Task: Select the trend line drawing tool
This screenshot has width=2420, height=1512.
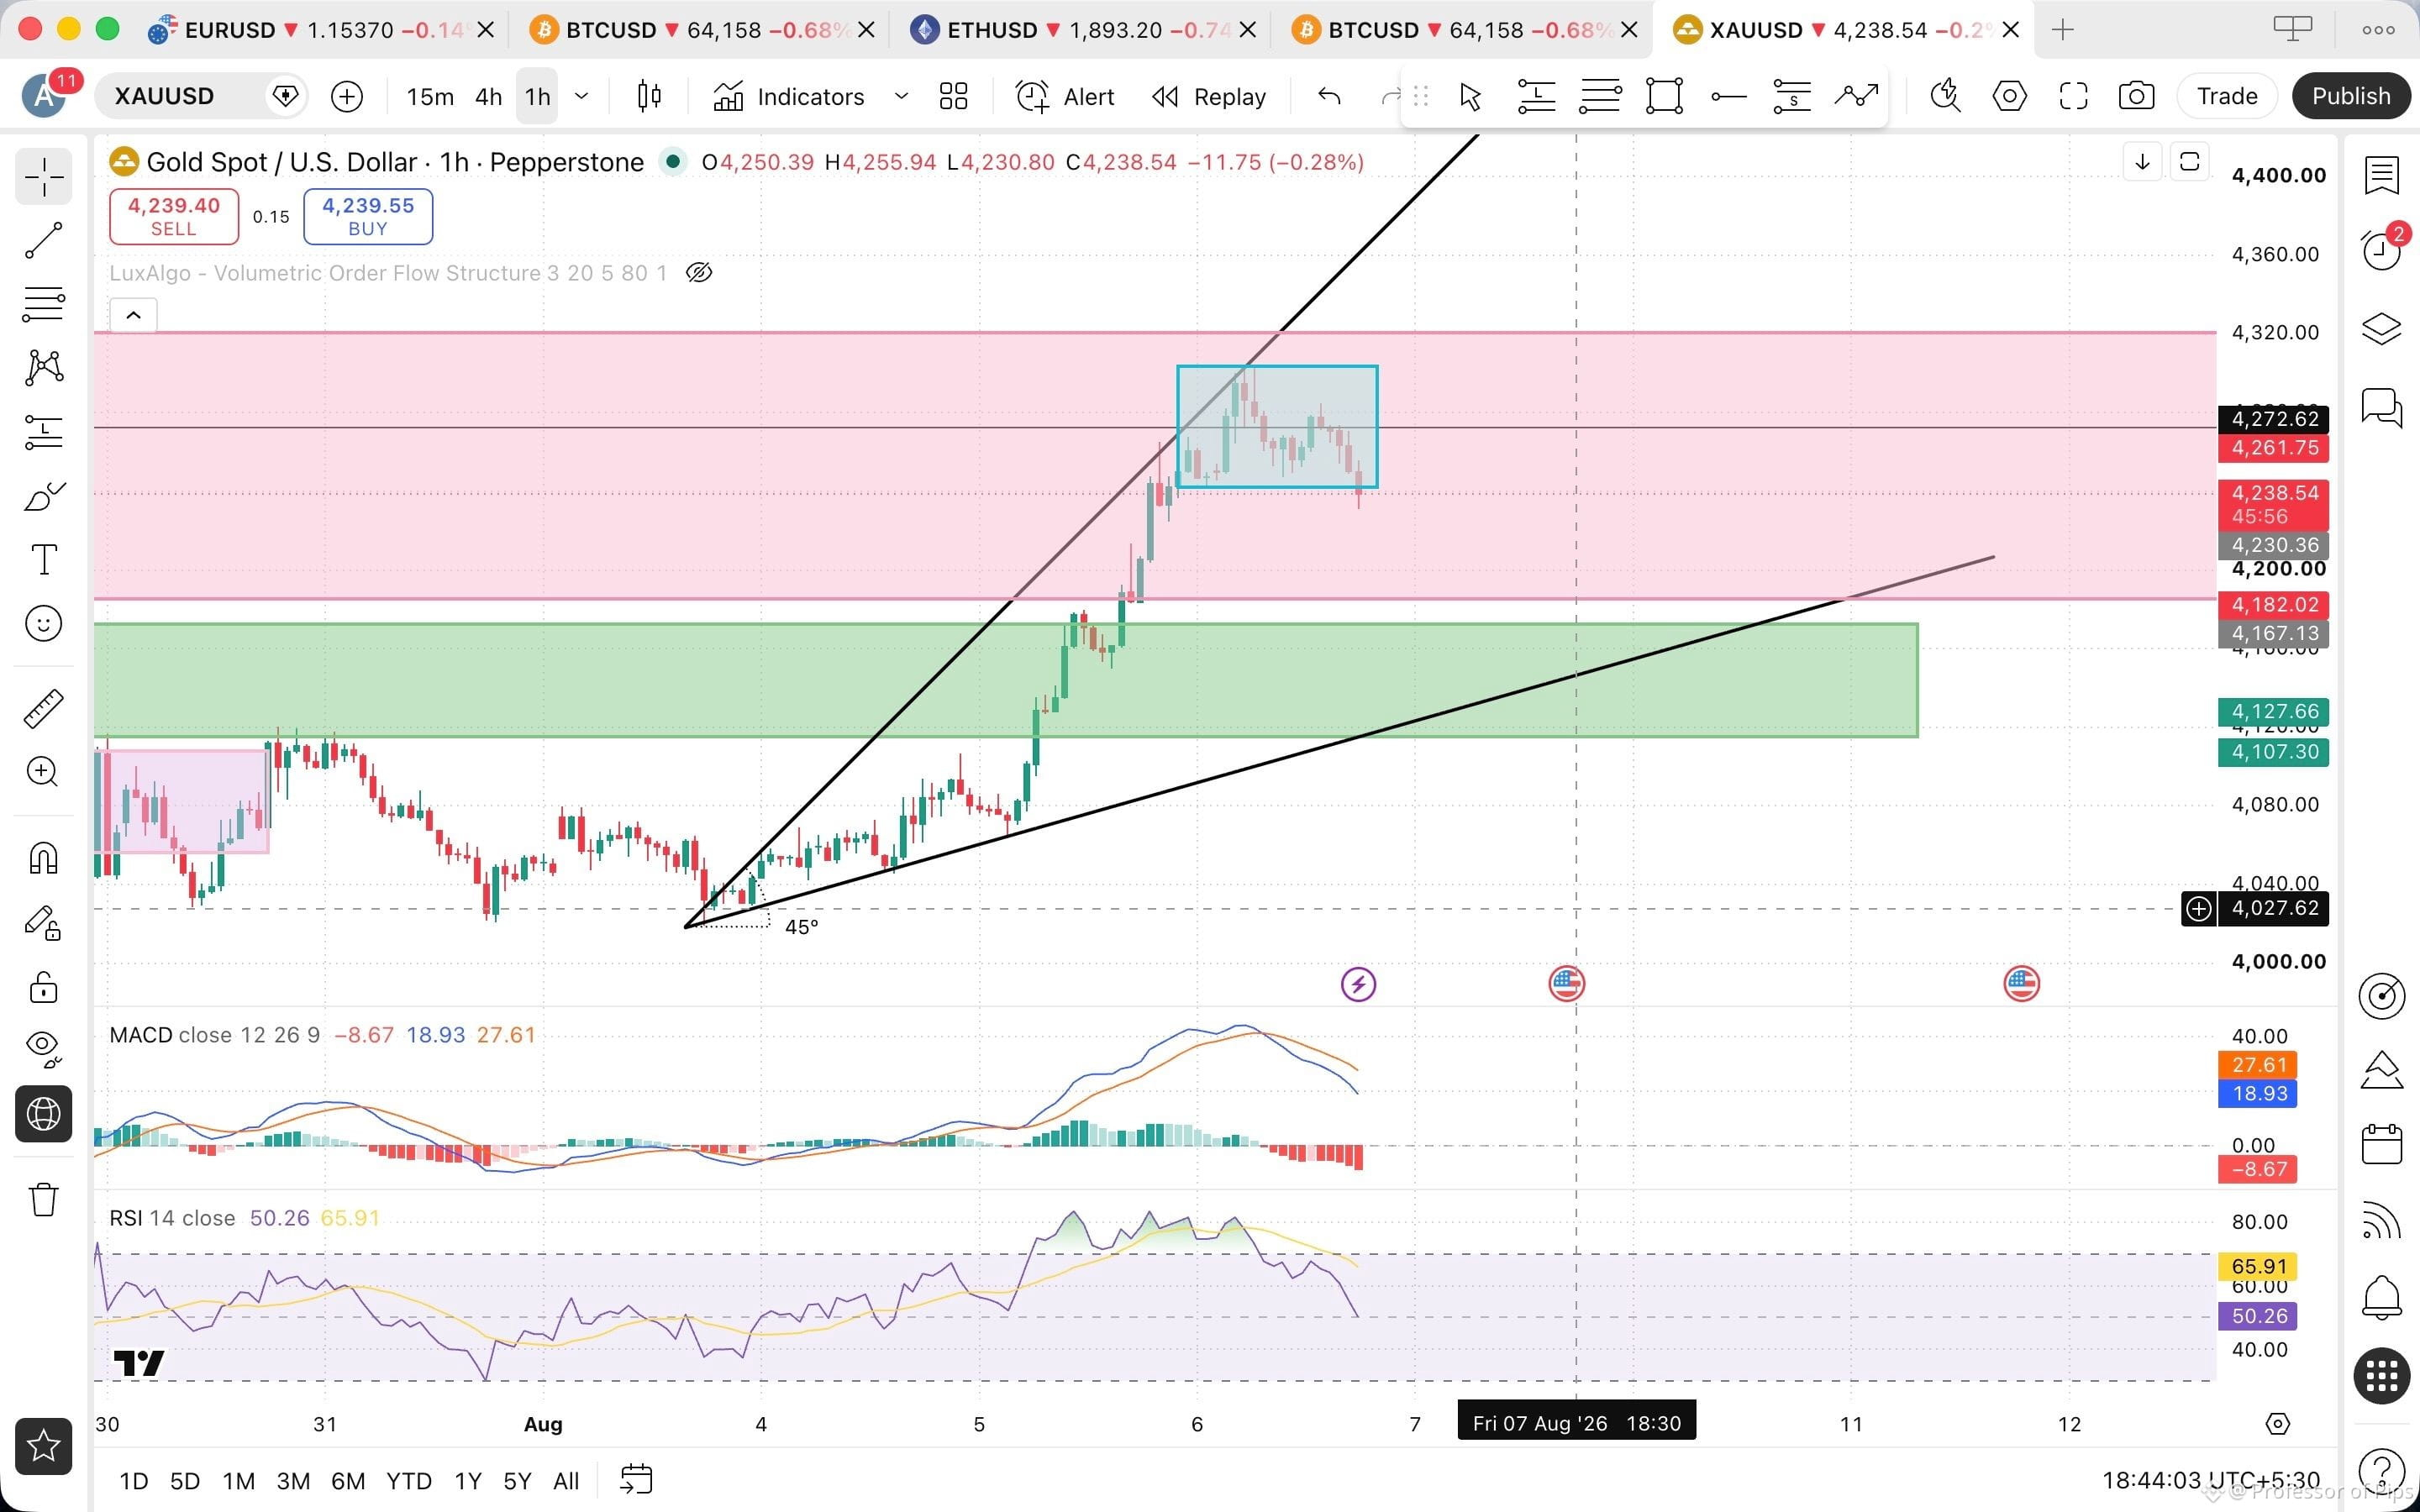Action: point(44,240)
